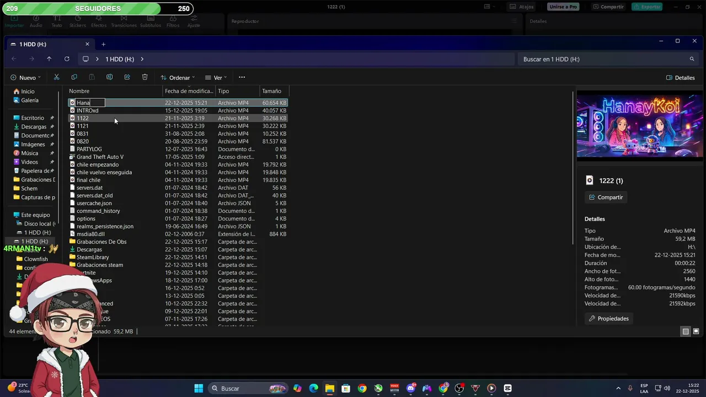Click the Windows Start button
Screen dimensions: 706x397
coord(199,388)
